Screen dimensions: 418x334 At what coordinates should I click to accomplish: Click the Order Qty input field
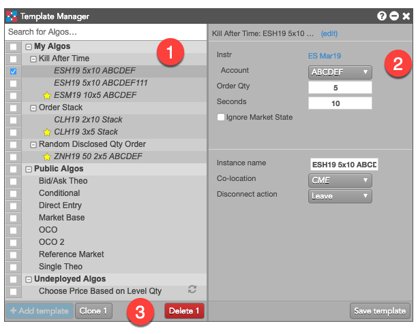pyautogui.click(x=340, y=88)
